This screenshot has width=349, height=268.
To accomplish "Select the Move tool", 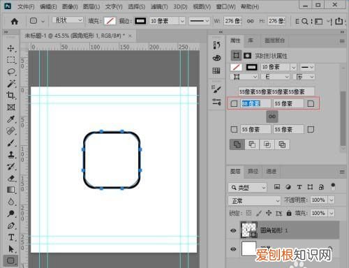I will pos(10,48).
